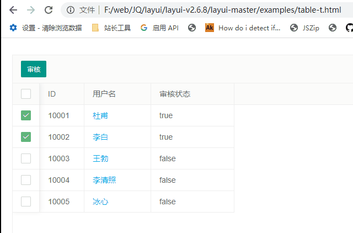Open the GitHub bookmark icon
This screenshot has height=233, width=353.
pos(350,28)
